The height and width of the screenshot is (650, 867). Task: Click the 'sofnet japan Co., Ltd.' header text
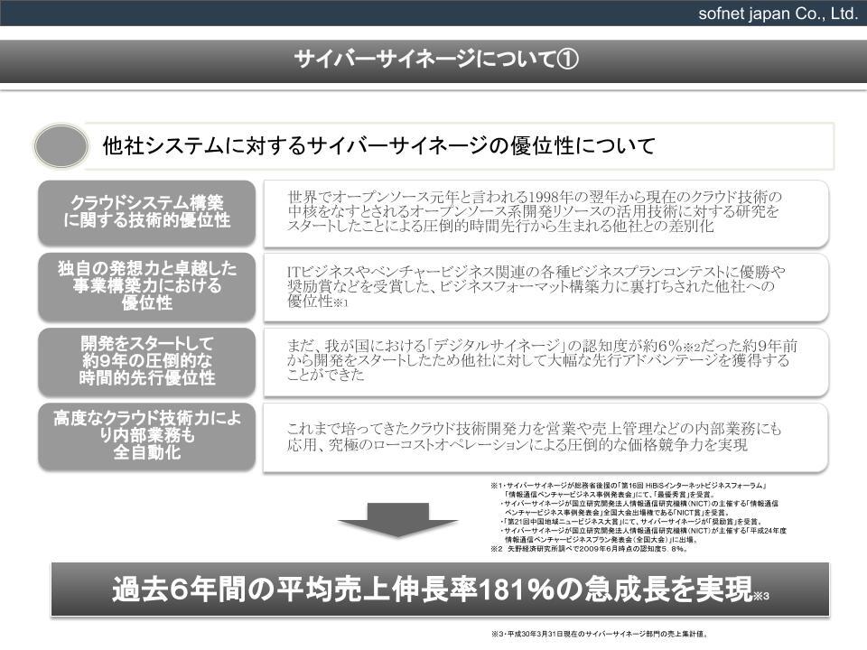coord(778,14)
